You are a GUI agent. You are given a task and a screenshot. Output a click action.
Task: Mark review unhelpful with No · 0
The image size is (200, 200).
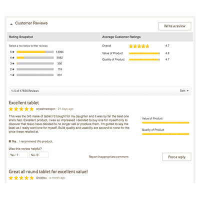pyautogui.click(x=39, y=155)
